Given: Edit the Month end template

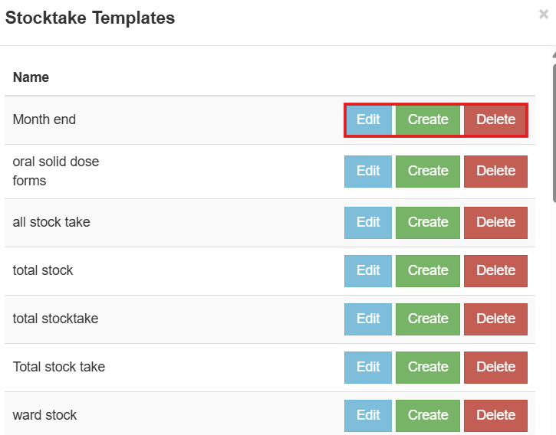Looking at the screenshot, I should click(x=368, y=119).
